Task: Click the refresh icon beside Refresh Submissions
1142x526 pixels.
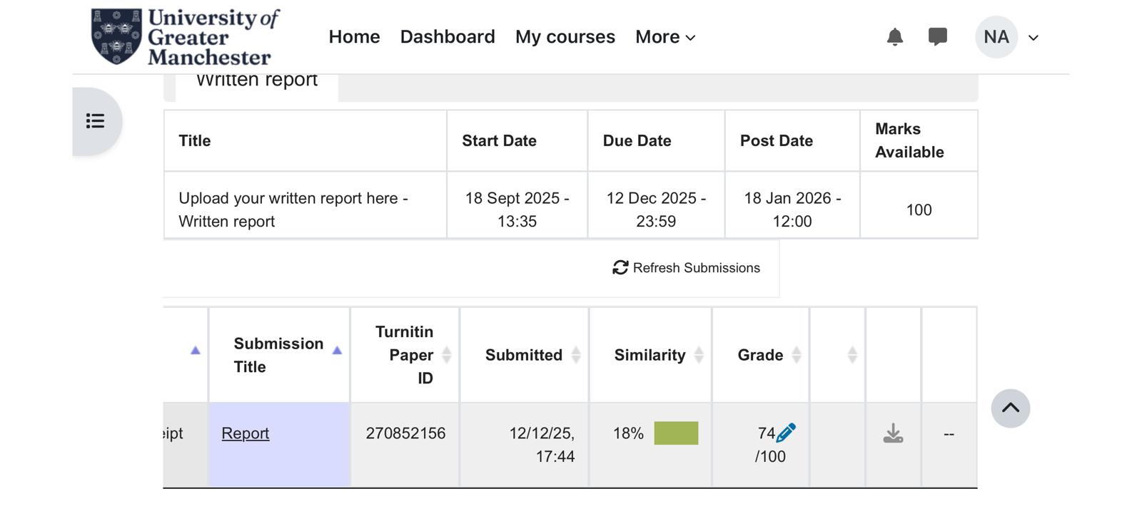Action: 620,268
